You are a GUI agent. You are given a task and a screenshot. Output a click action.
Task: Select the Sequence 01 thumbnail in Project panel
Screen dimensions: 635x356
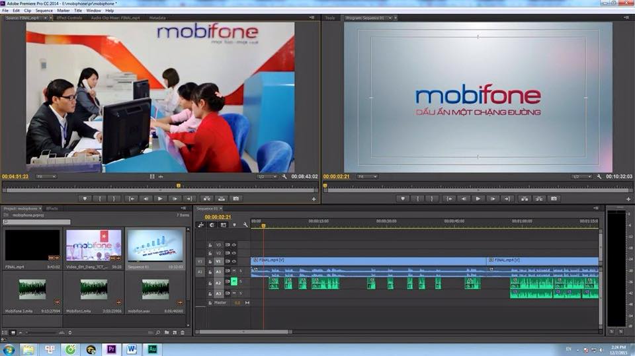[x=155, y=246]
